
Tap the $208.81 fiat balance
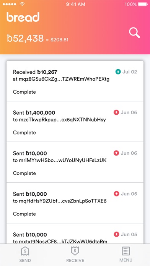(x=59, y=40)
